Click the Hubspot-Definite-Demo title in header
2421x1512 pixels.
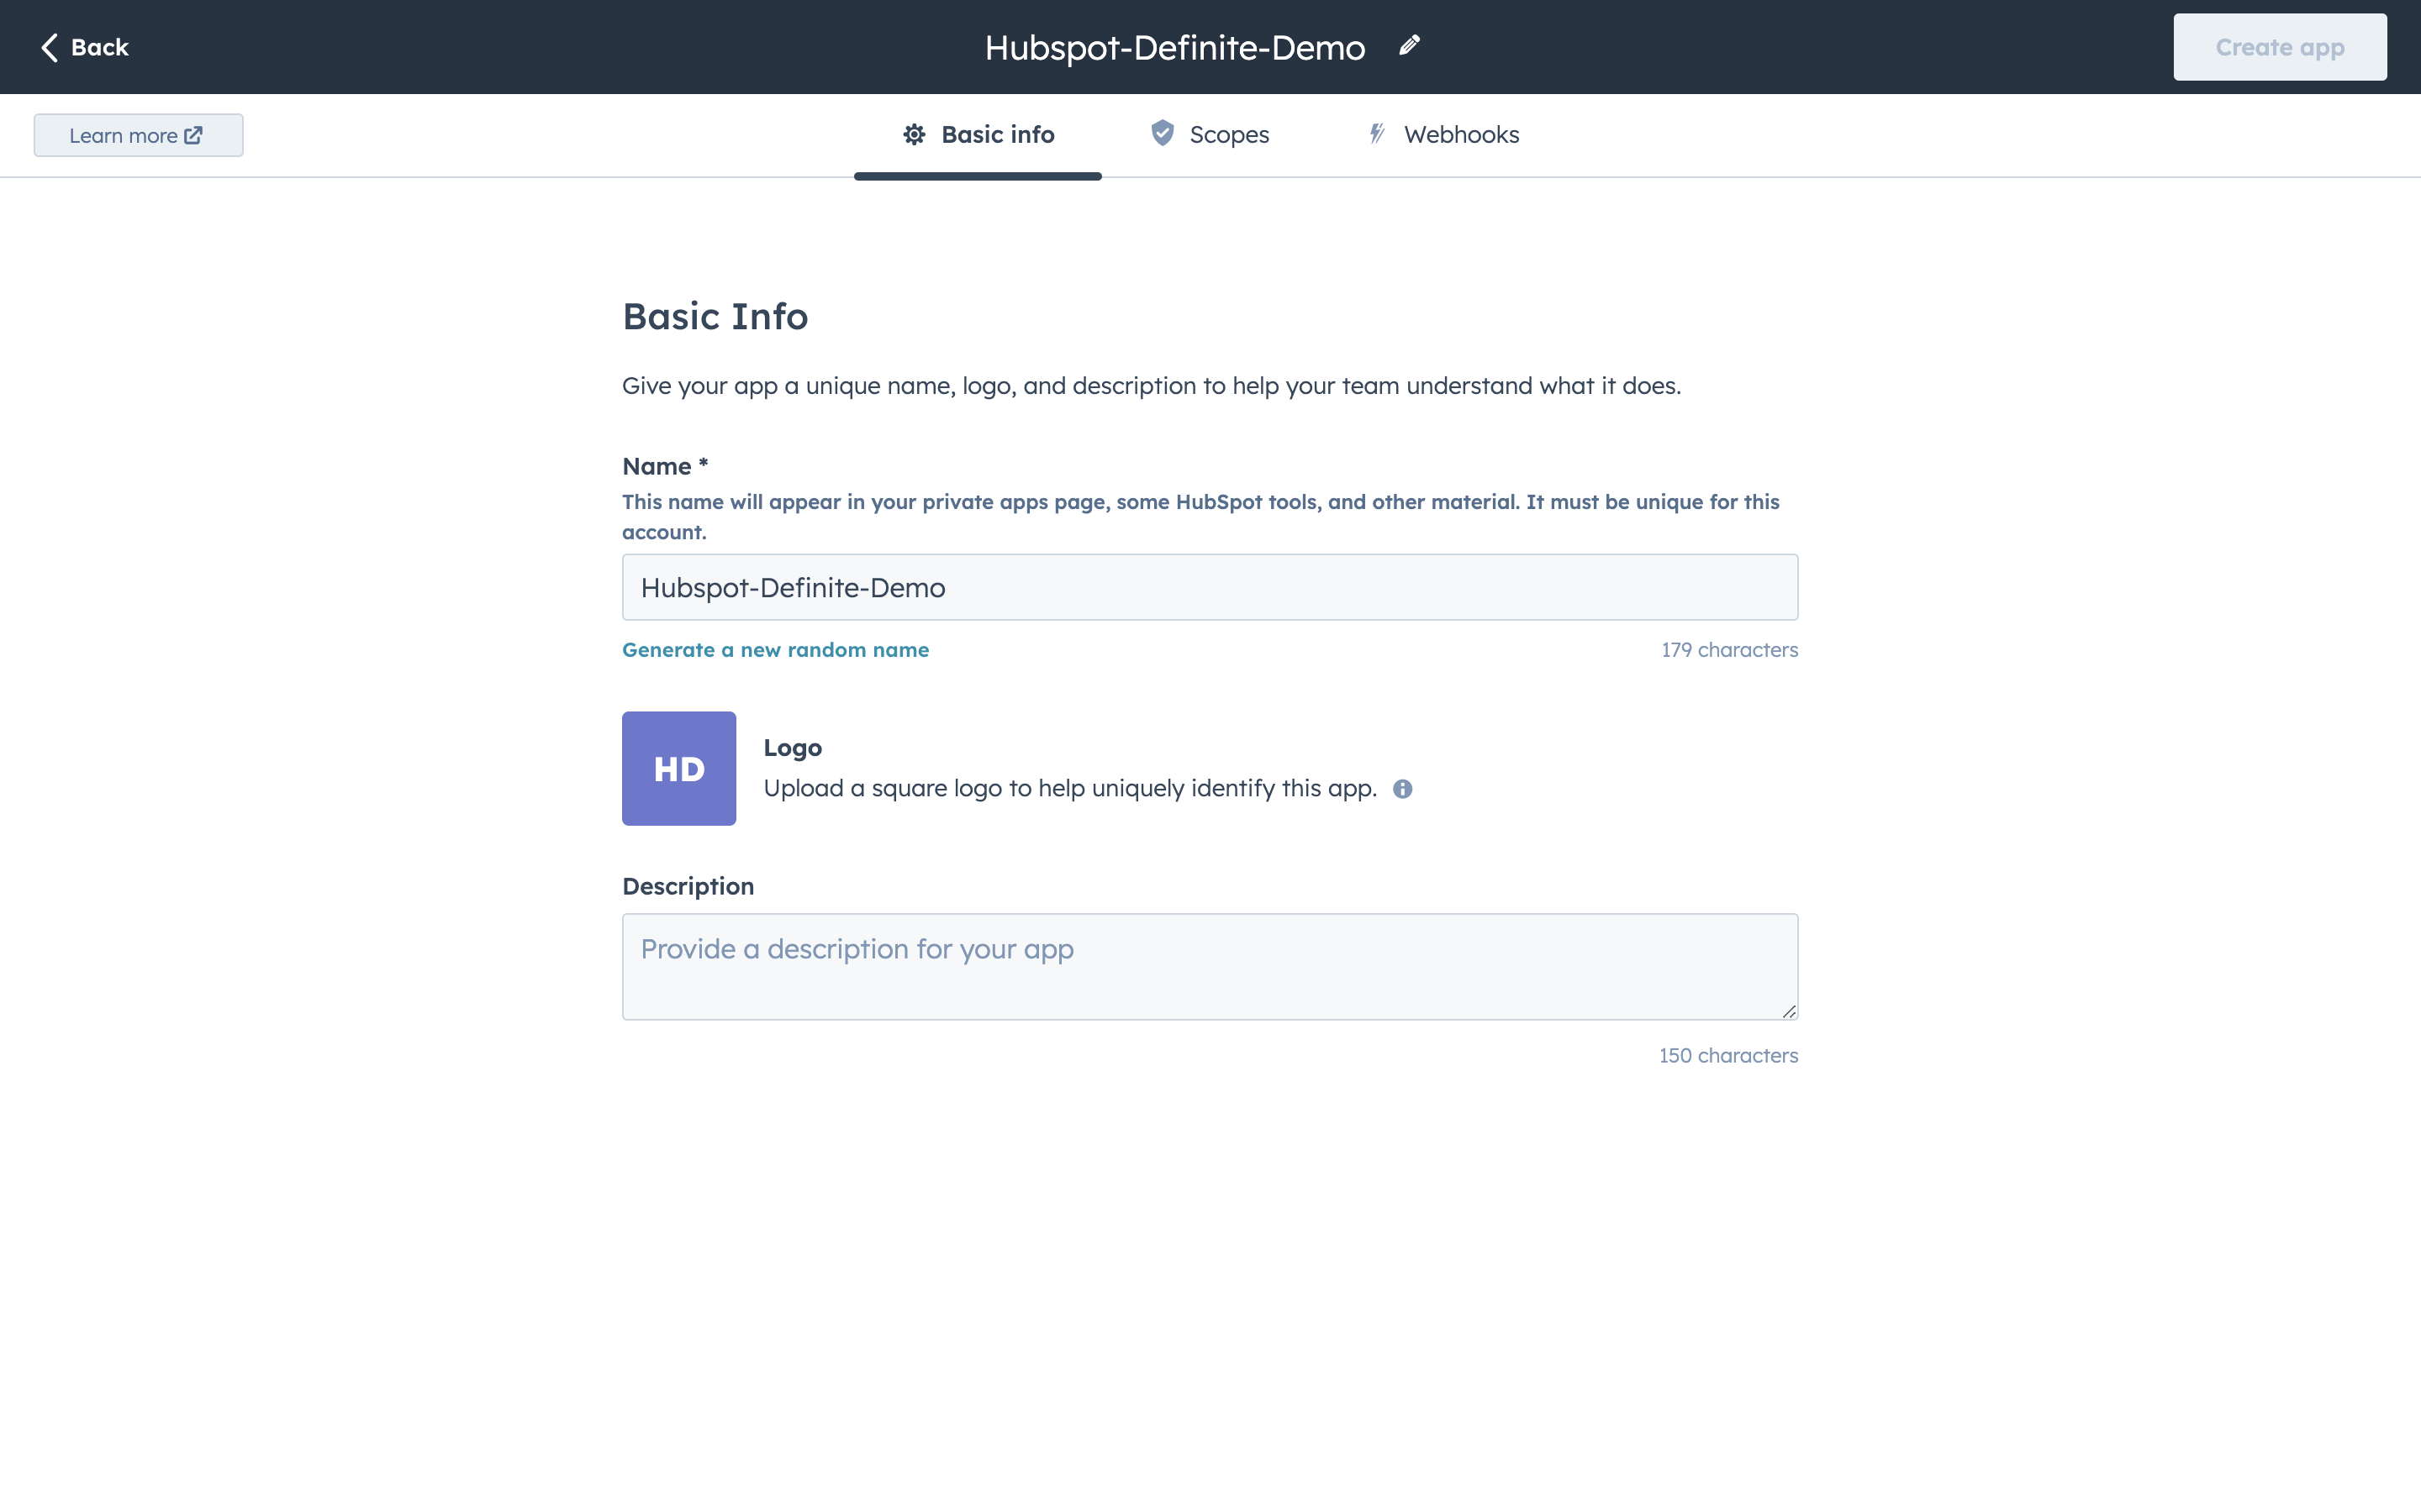pos(1174,47)
